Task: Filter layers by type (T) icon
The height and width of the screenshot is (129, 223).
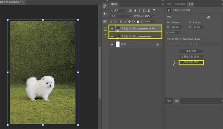Action: point(139,10)
